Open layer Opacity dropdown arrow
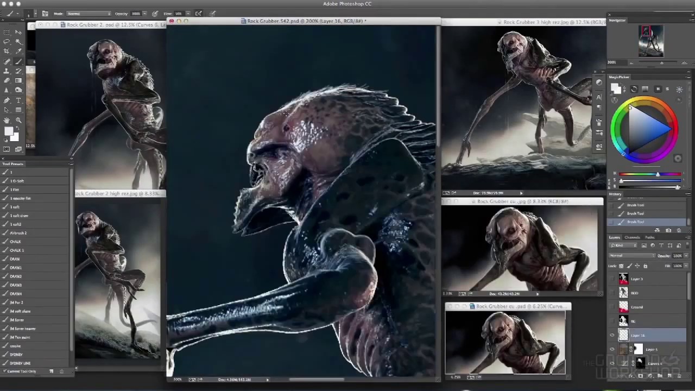This screenshot has width=695, height=391. [686, 255]
